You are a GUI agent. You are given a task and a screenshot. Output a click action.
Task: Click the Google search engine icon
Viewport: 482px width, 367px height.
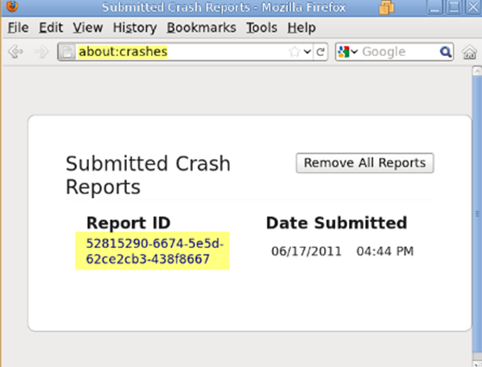[344, 52]
